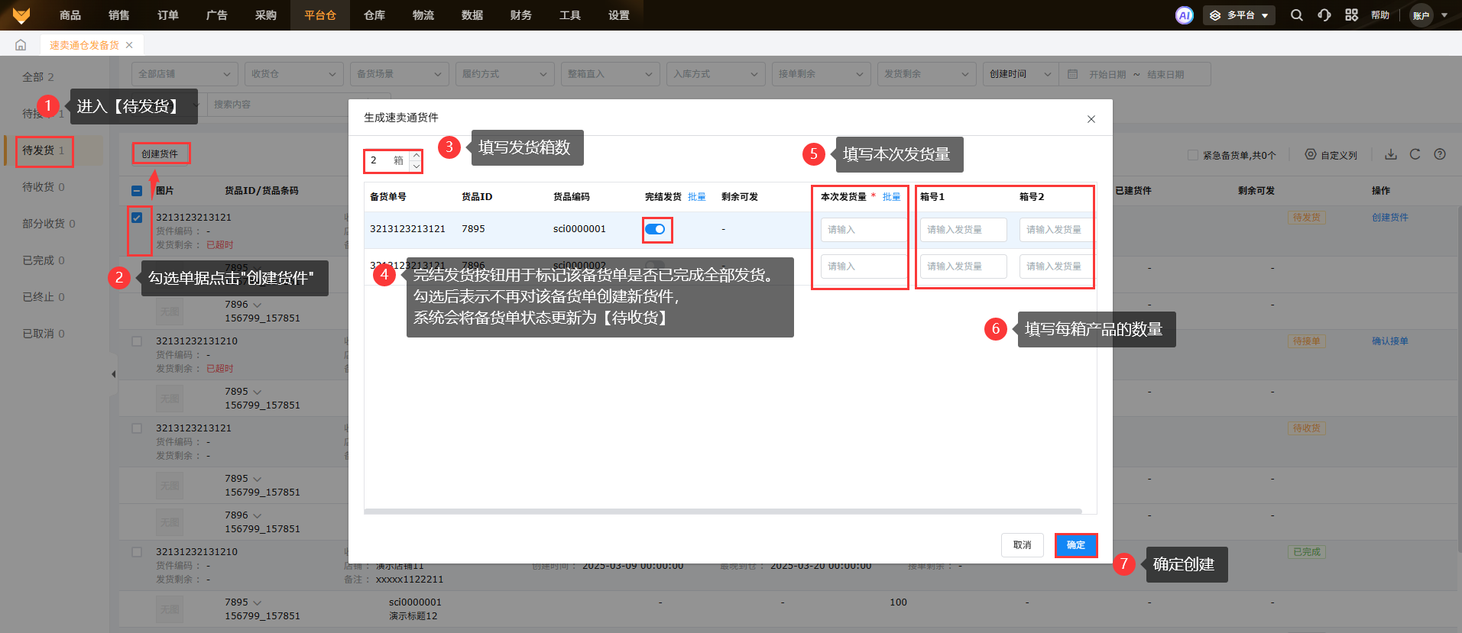Toggle the 完结发货 switch for item 7895
Image resolution: width=1462 pixels, height=633 pixels.
[x=655, y=229]
